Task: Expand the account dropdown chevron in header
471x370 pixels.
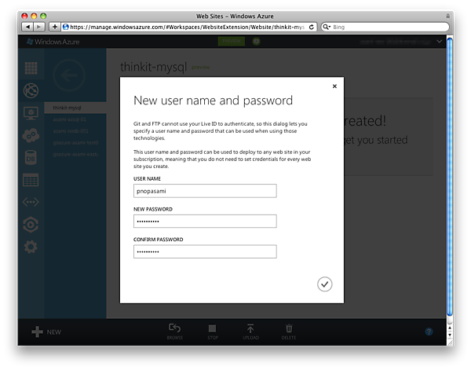Action: click(439, 42)
